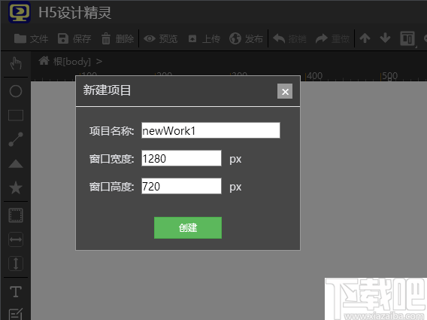The height and width of the screenshot is (320, 427).
Task: Select the text T tool
Action: pyautogui.click(x=16, y=291)
